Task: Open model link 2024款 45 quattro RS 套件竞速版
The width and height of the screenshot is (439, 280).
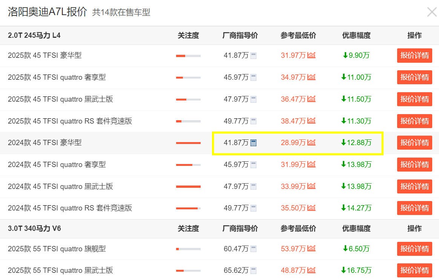Action: point(70,208)
